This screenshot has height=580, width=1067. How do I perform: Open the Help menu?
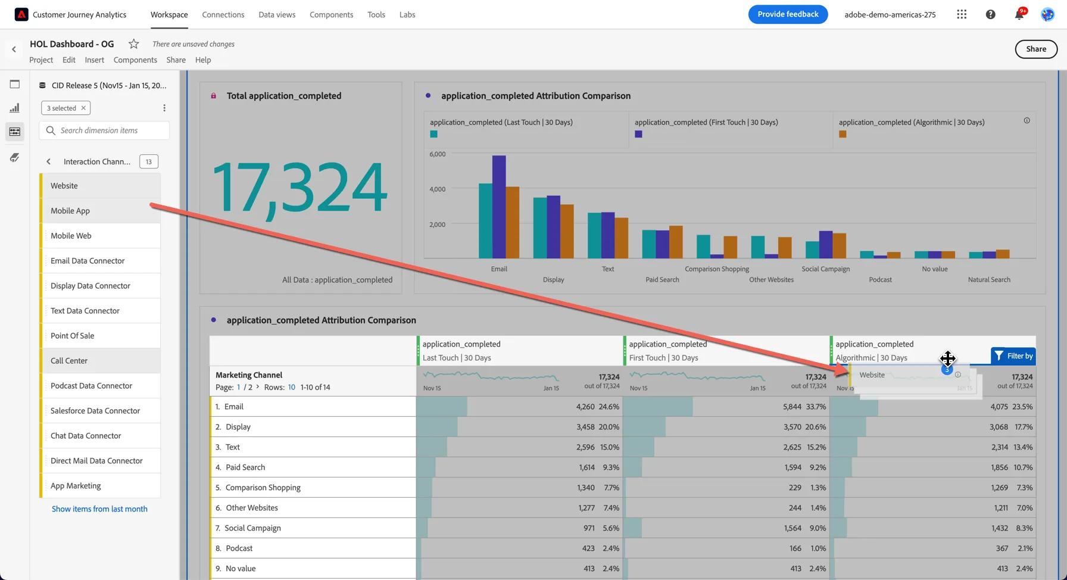pyautogui.click(x=203, y=60)
